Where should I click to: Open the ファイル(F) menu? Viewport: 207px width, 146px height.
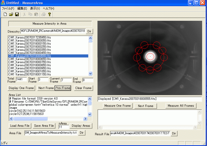coord(8,8)
